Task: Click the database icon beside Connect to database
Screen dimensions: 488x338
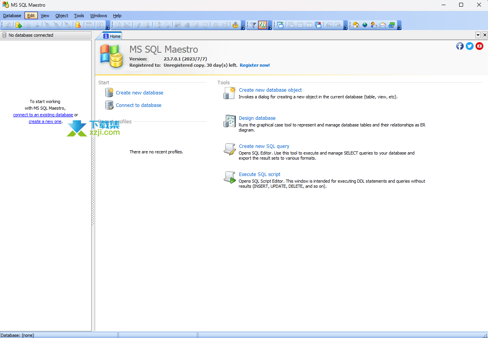Action: pyautogui.click(x=109, y=105)
